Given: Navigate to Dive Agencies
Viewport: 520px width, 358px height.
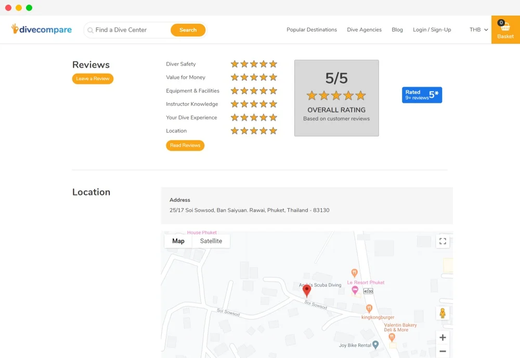Looking at the screenshot, I should pyautogui.click(x=364, y=30).
